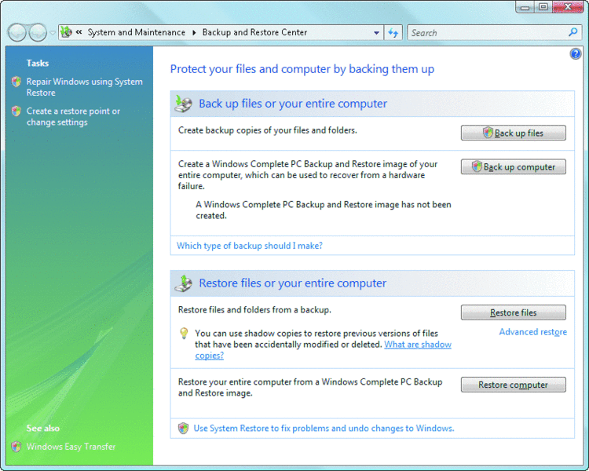Click the backup drive icon in Back up header
The width and height of the screenshot is (589, 471).
click(x=184, y=104)
